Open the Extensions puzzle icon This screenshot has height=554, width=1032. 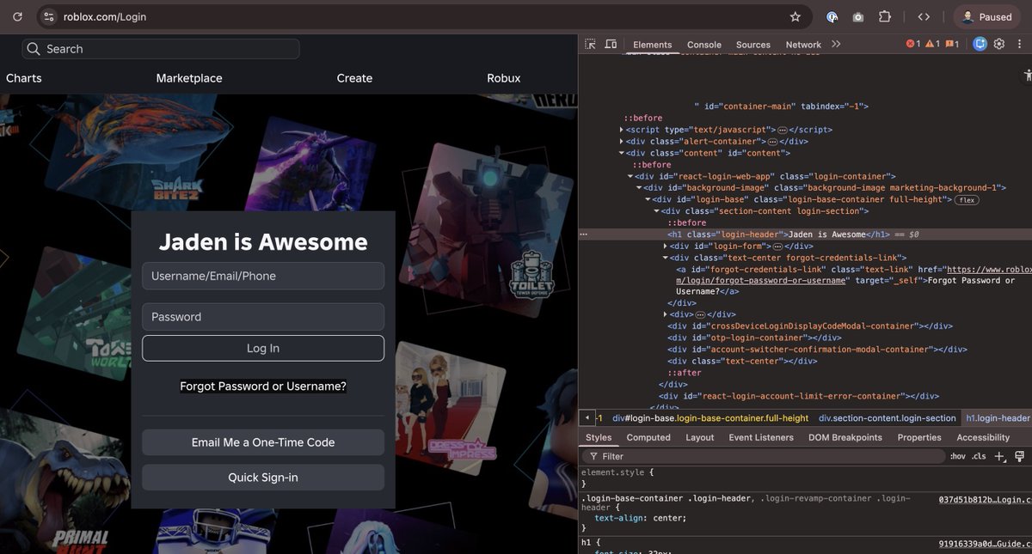(884, 16)
